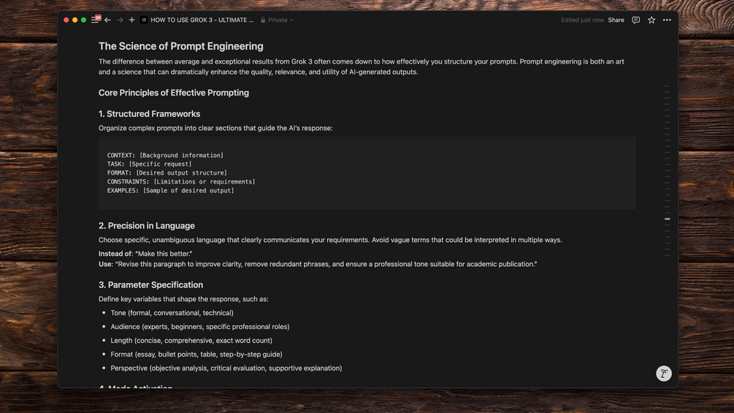Click the 'Edited just now' timestamp
Screen dimensions: 734x413
(x=582, y=20)
